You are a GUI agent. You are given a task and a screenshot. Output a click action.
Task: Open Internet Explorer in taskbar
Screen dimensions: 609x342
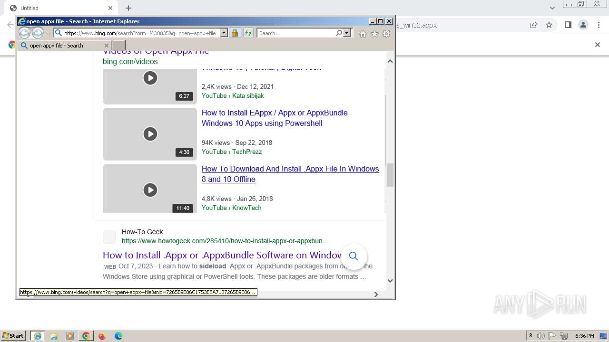pos(37,336)
